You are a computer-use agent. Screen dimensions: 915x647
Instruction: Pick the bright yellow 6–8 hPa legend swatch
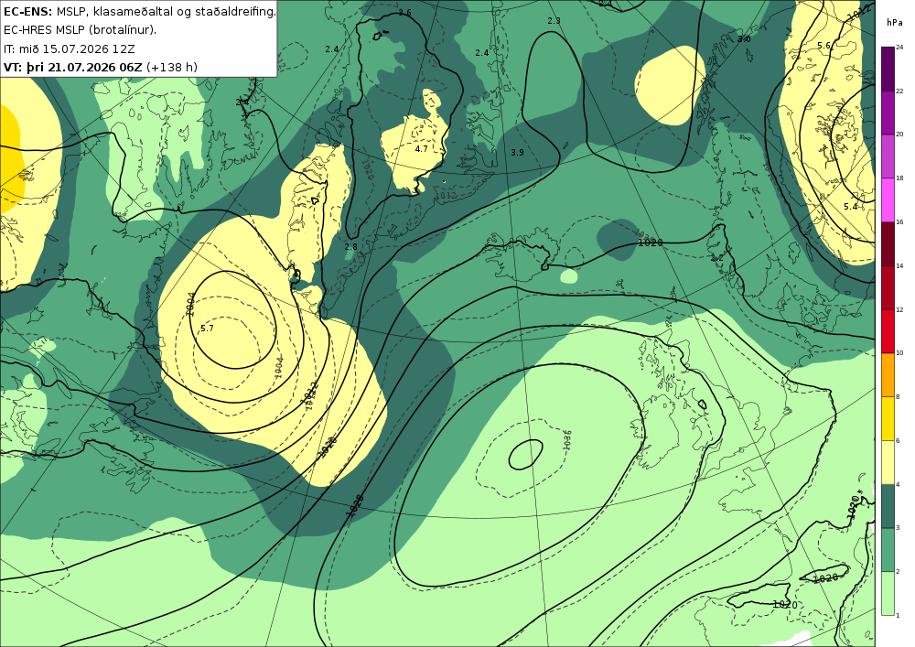tap(888, 418)
